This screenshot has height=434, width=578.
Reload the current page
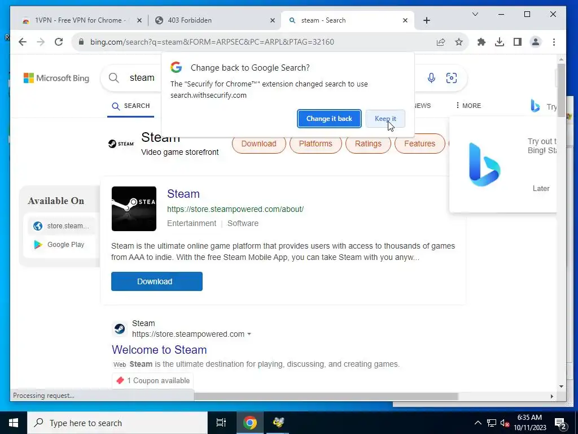click(x=59, y=42)
